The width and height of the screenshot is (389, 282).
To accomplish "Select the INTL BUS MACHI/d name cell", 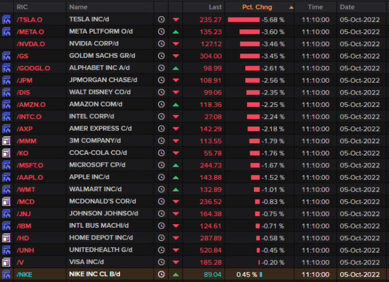I will point(99,225).
